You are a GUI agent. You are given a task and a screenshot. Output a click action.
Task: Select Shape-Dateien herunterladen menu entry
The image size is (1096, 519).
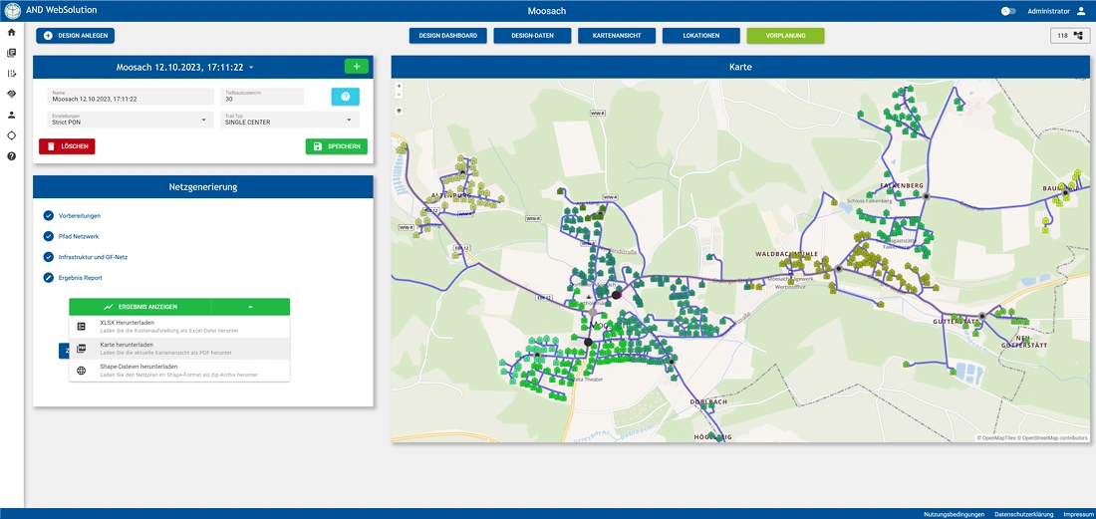(x=179, y=371)
